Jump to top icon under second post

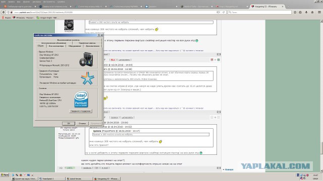click(x=219, y=112)
